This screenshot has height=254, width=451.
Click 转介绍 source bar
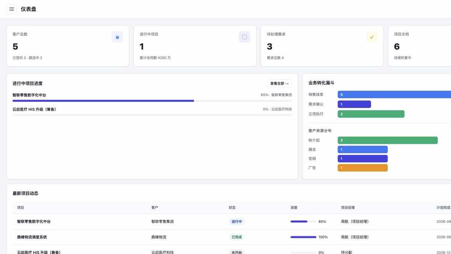point(387,140)
